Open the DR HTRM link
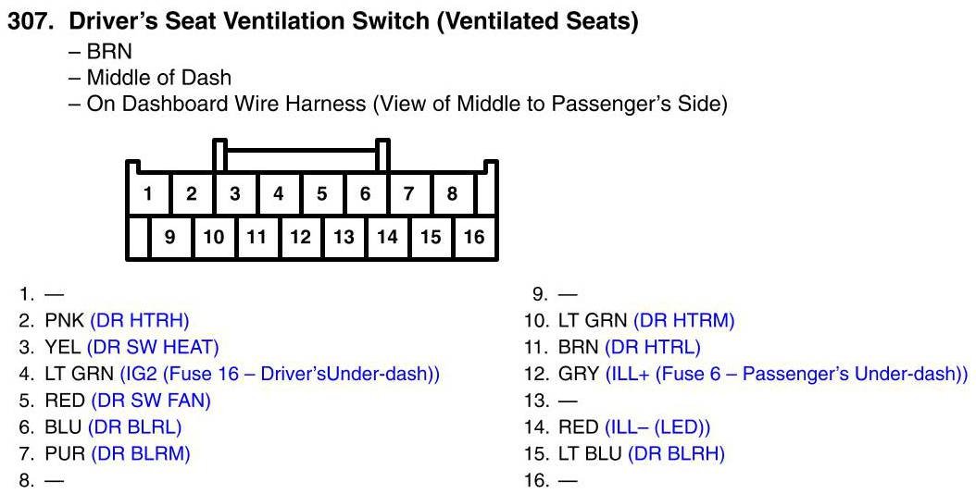The height and width of the screenshot is (494, 976). (683, 321)
